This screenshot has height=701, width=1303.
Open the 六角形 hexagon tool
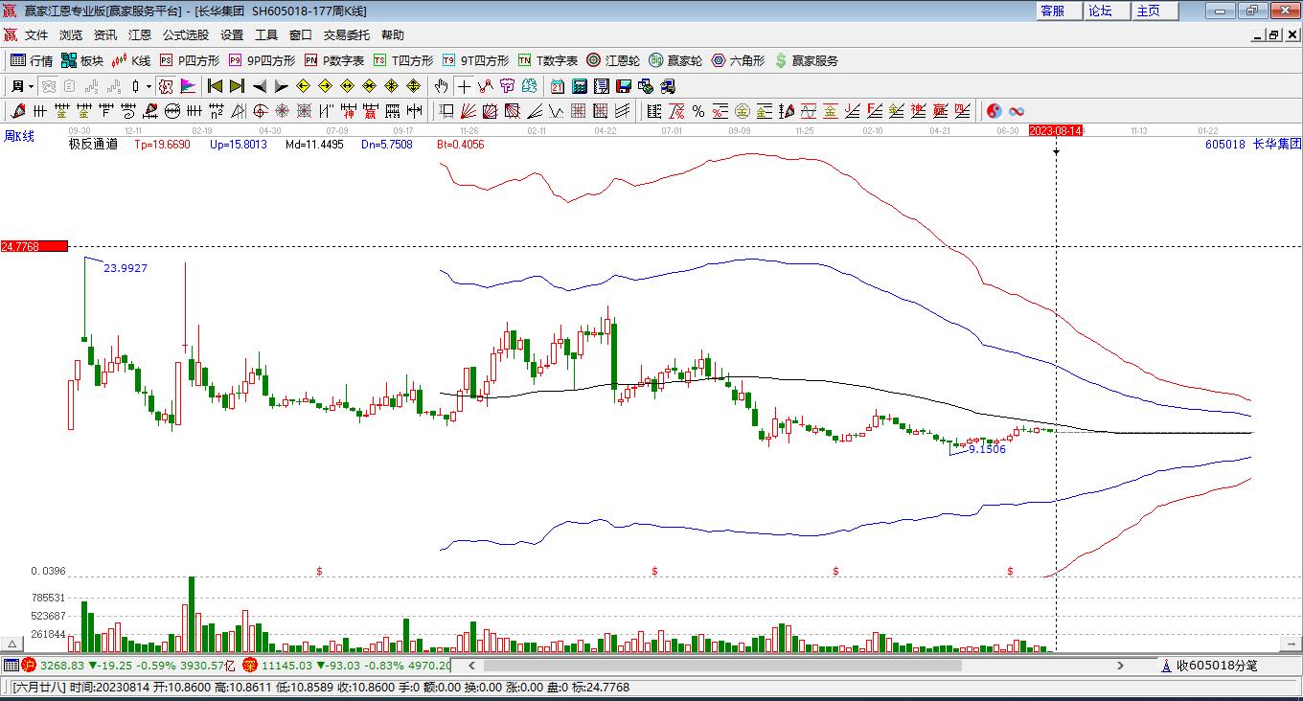tap(738, 60)
